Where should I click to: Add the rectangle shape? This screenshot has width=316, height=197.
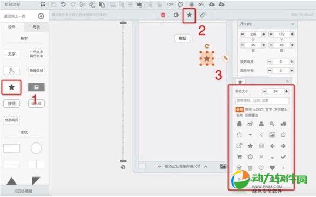pyautogui.click(x=11, y=148)
